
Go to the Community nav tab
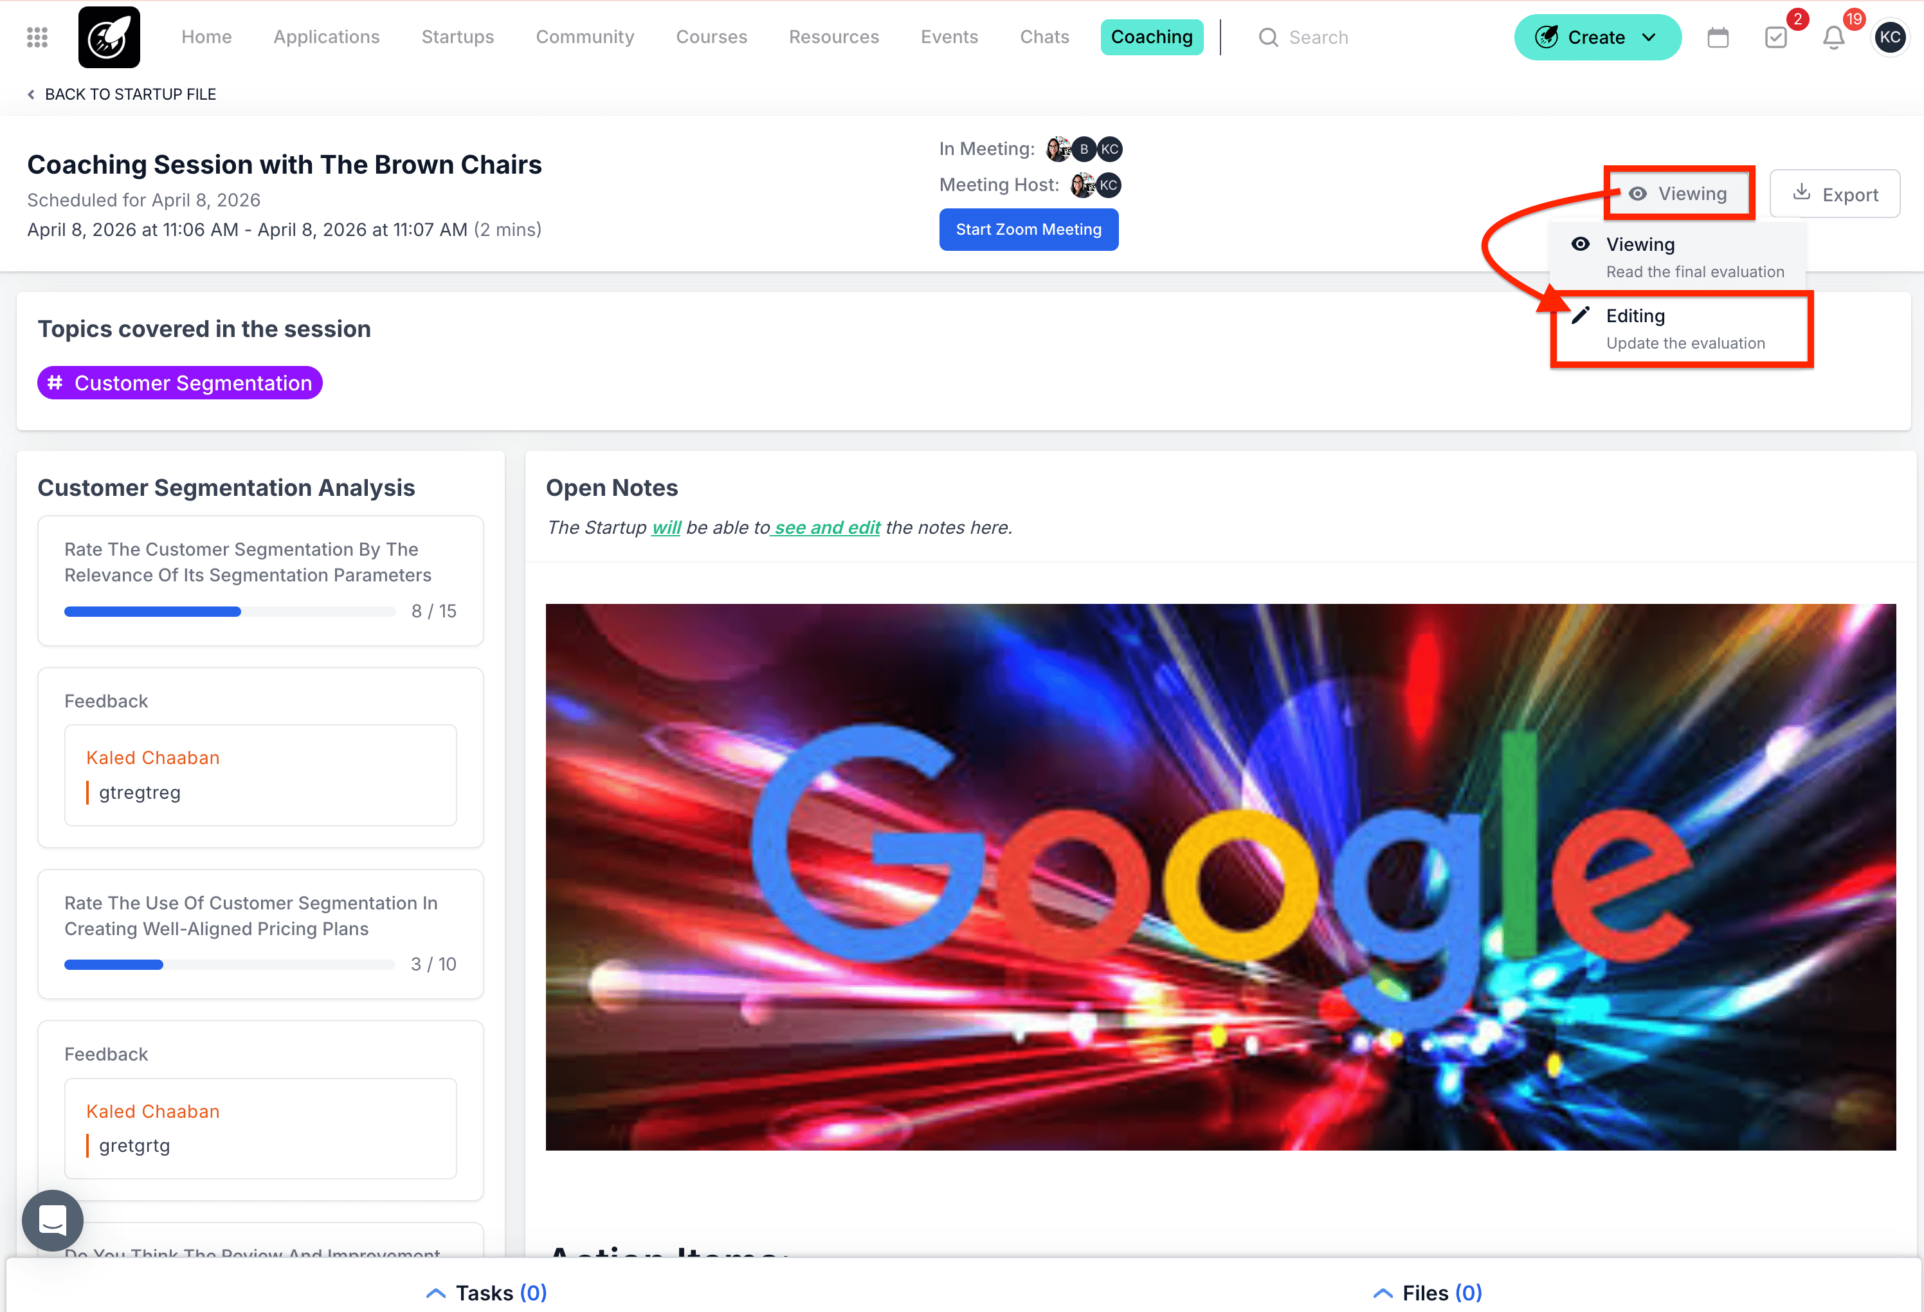click(585, 37)
